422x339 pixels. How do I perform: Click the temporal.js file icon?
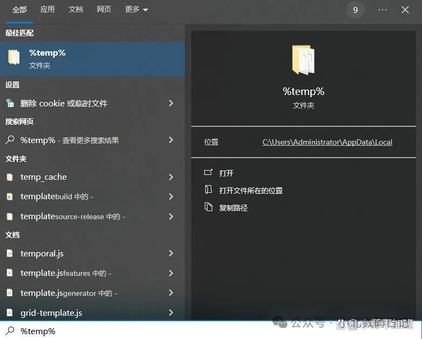point(10,253)
